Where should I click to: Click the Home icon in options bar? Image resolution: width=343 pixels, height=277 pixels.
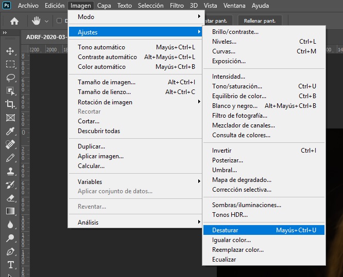coord(14,21)
